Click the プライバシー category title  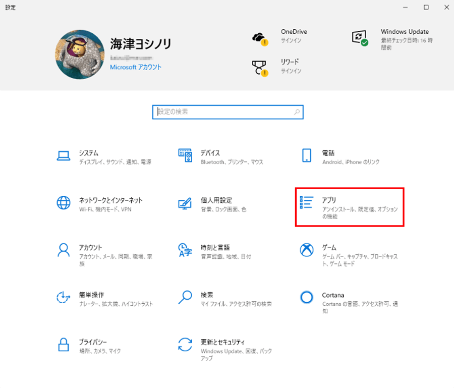[x=93, y=342]
